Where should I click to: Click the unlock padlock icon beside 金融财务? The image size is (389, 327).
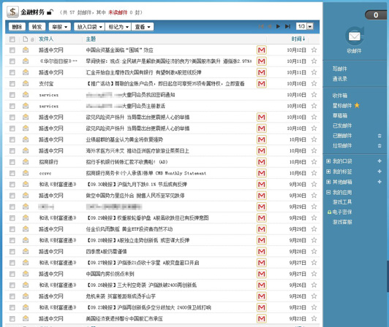click(50, 12)
